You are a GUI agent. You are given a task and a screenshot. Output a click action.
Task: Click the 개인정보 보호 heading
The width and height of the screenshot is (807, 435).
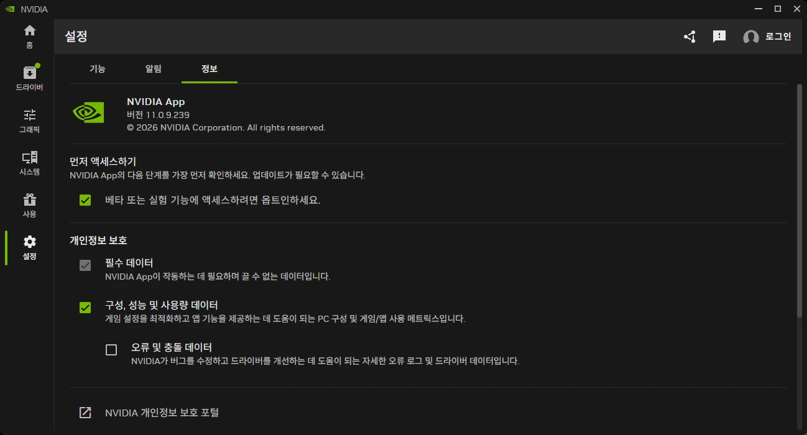(98, 240)
